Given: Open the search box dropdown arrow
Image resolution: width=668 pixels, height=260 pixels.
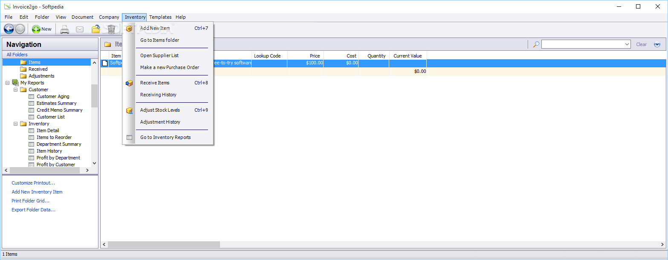Looking at the screenshot, I should pyautogui.click(x=627, y=44).
